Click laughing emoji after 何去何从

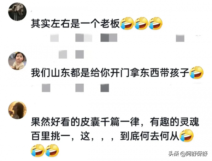pos(187,136)
